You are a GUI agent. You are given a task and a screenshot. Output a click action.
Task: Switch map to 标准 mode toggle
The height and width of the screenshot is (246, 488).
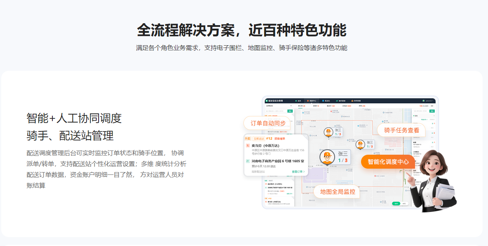pyautogui.click(x=396, y=203)
